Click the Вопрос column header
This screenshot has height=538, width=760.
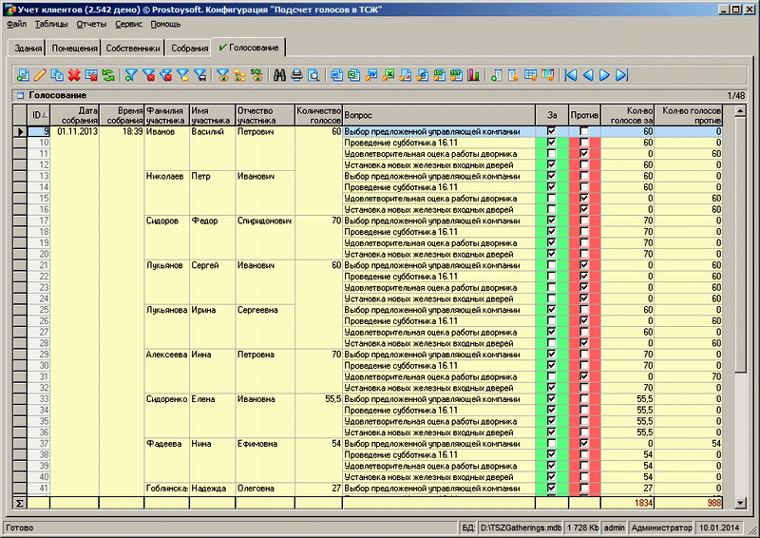click(438, 115)
